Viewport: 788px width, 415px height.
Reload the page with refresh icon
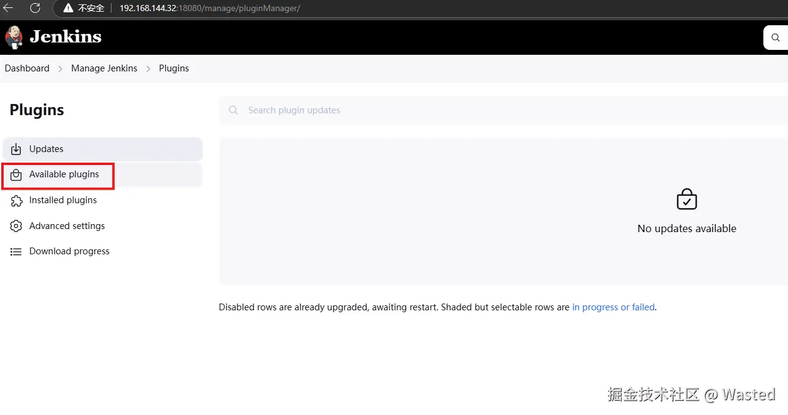click(x=35, y=8)
